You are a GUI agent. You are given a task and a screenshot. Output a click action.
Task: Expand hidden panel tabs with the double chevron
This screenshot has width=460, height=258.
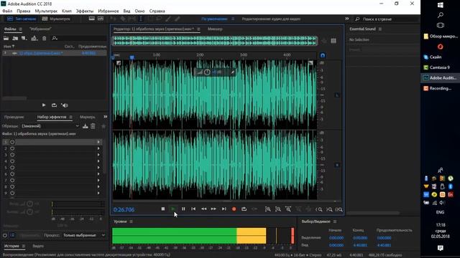tap(106, 117)
